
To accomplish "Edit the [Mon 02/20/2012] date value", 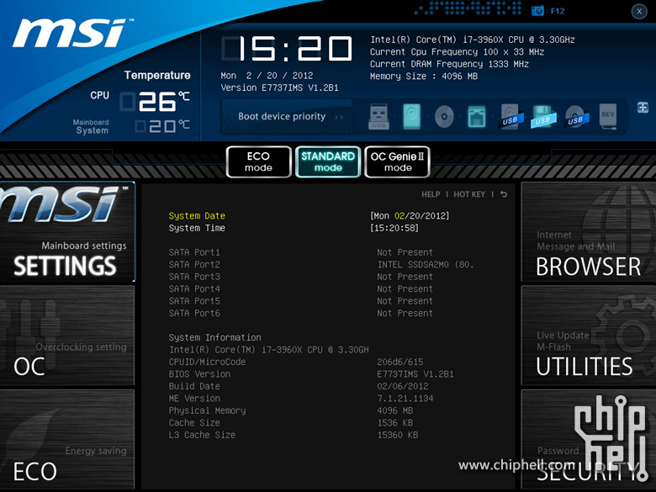I will pyautogui.click(x=410, y=216).
